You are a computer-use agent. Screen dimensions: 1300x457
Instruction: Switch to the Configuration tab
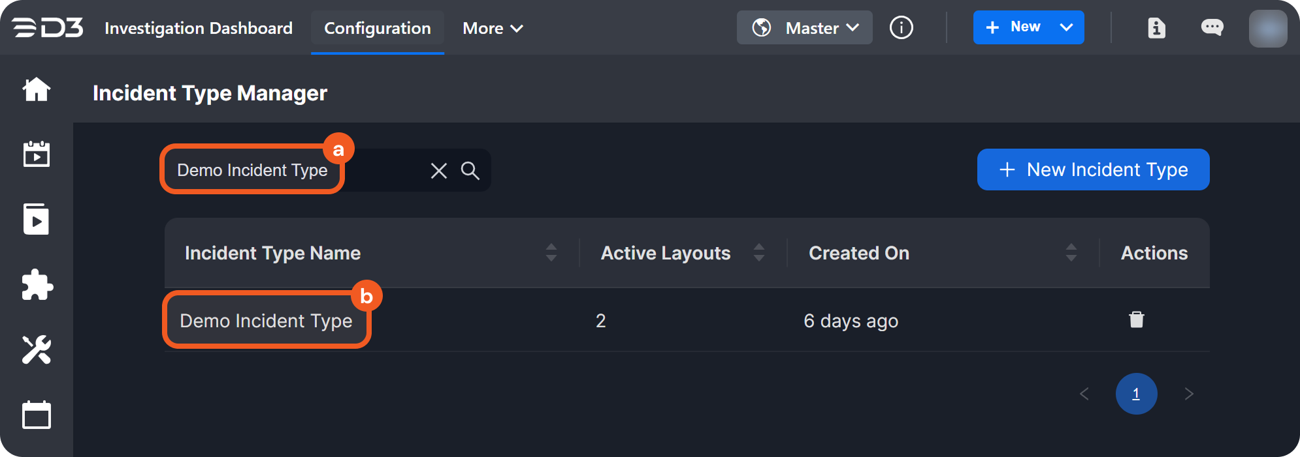tap(378, 29)
